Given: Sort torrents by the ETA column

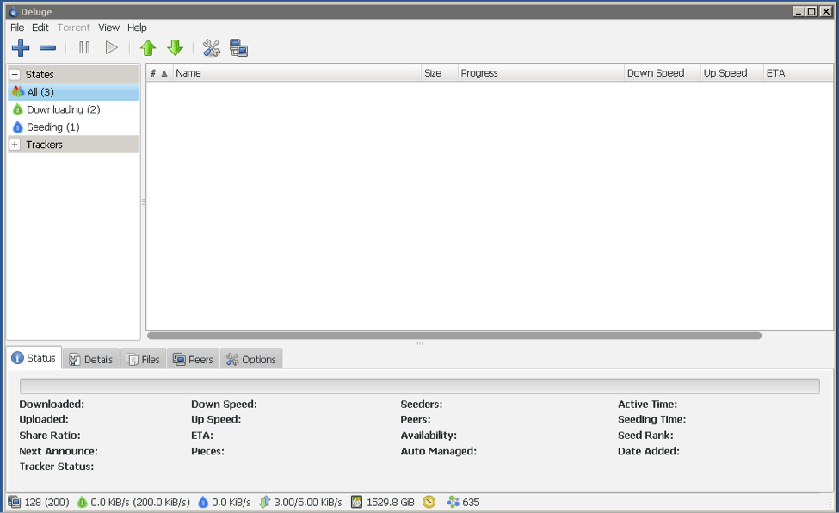Looking at the screenshot, I should 798,73.
